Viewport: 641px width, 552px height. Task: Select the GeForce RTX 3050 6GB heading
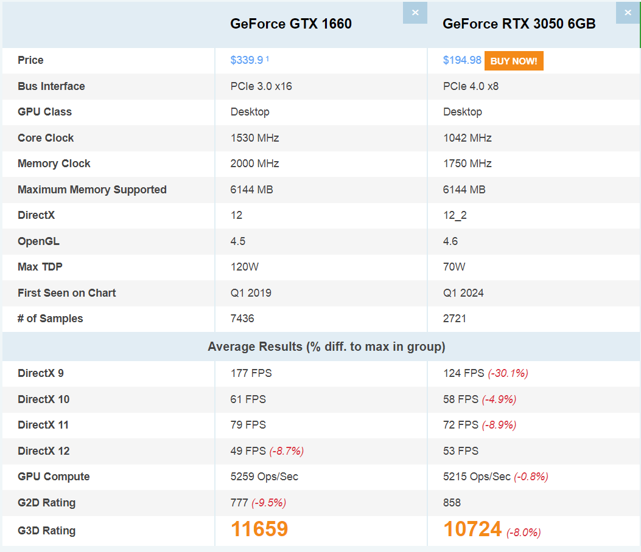[519, 24]
